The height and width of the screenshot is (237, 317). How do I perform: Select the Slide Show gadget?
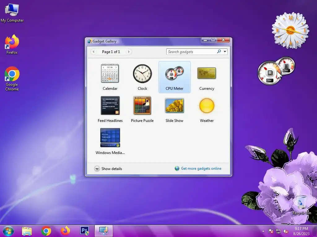175,109
